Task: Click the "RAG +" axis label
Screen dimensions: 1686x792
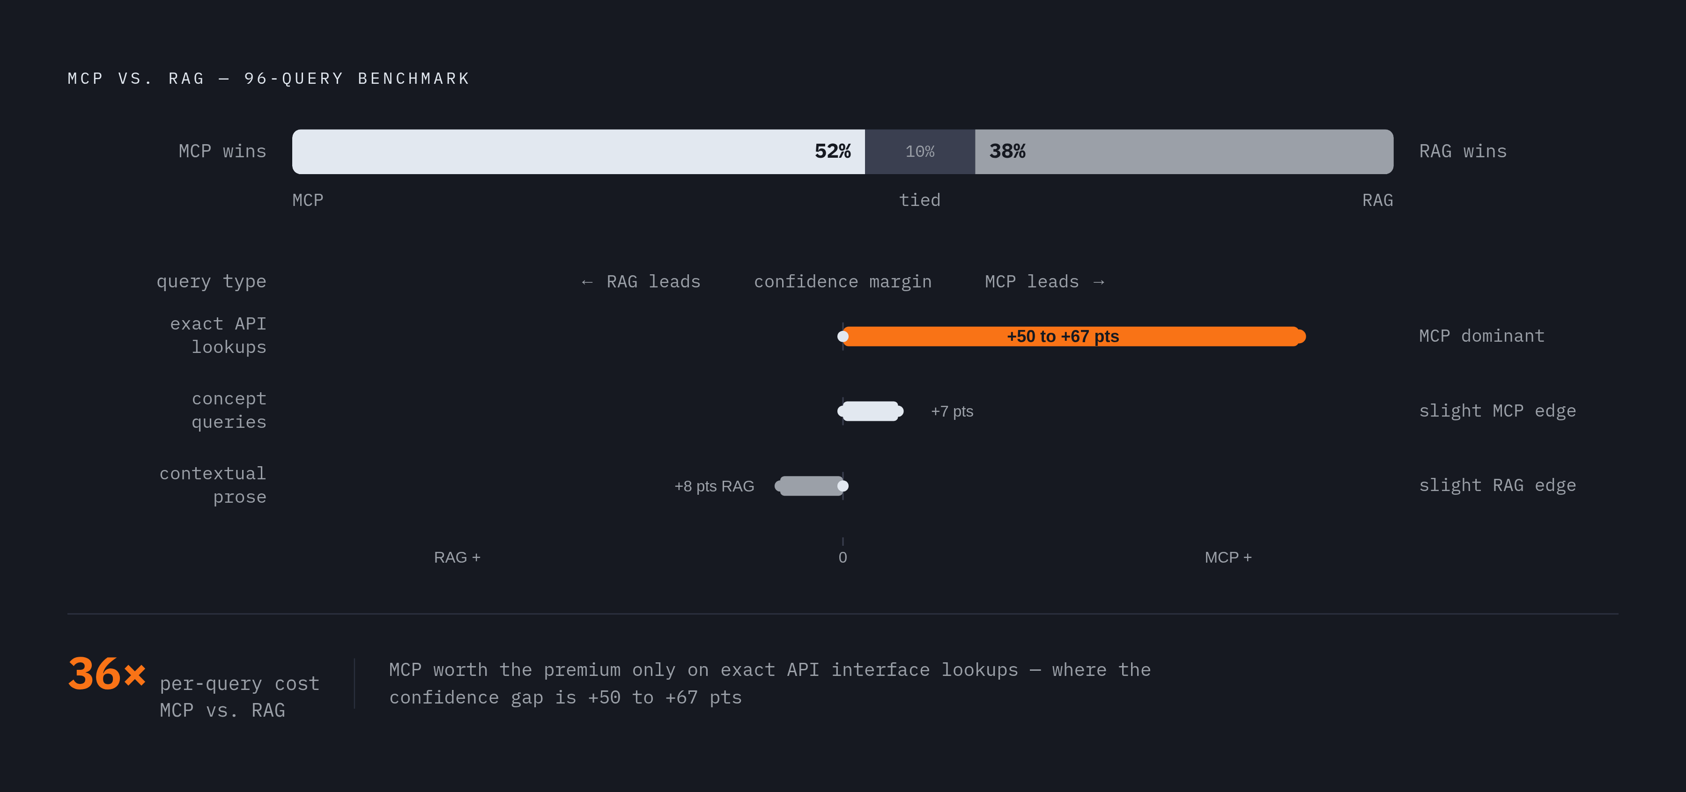Action: (x=457, y=557)
